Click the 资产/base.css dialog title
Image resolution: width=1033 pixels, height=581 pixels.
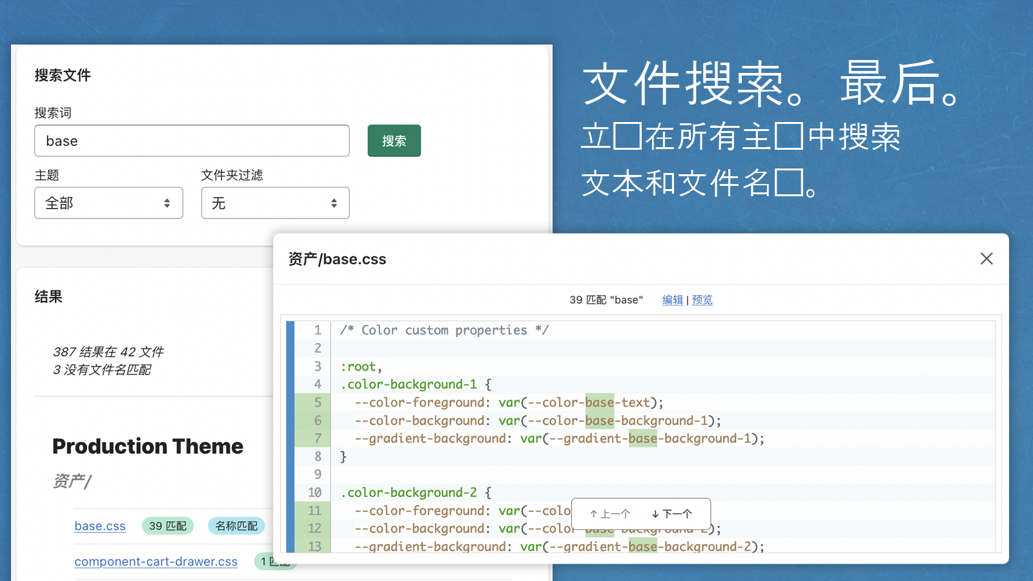[x=337, y=259]
